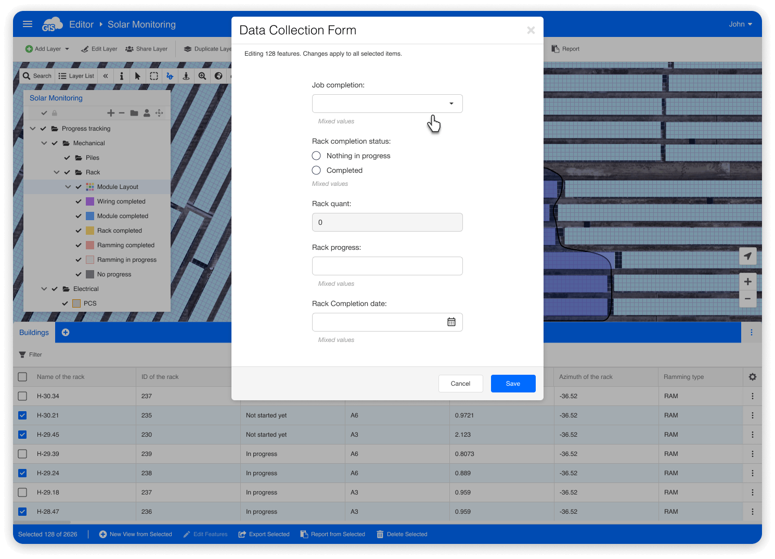Viewport: 775px width, 559px height.
Task: Click the Ramming completed red swatch
Action: [90, 245]
